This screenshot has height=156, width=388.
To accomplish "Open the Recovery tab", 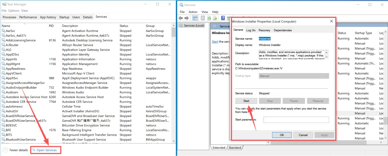I will click(264, 30).
